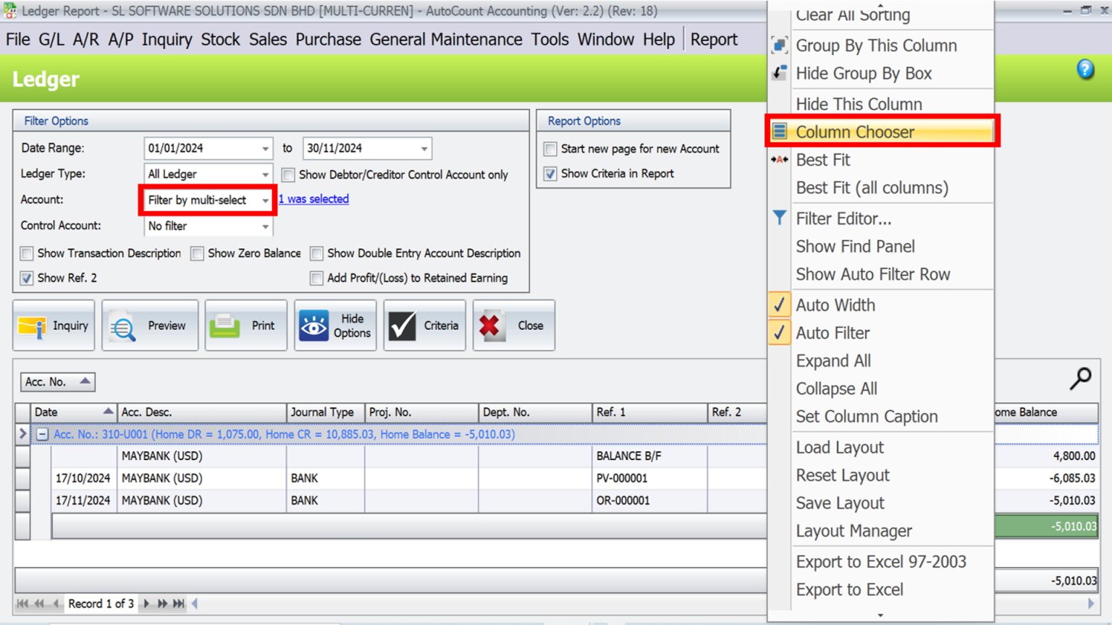Click Hide Options eye button
1112x625 pixels.
coord(335,326)
